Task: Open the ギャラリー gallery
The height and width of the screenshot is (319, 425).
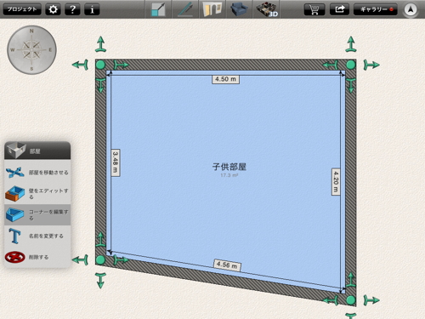Action: point(376,9)
